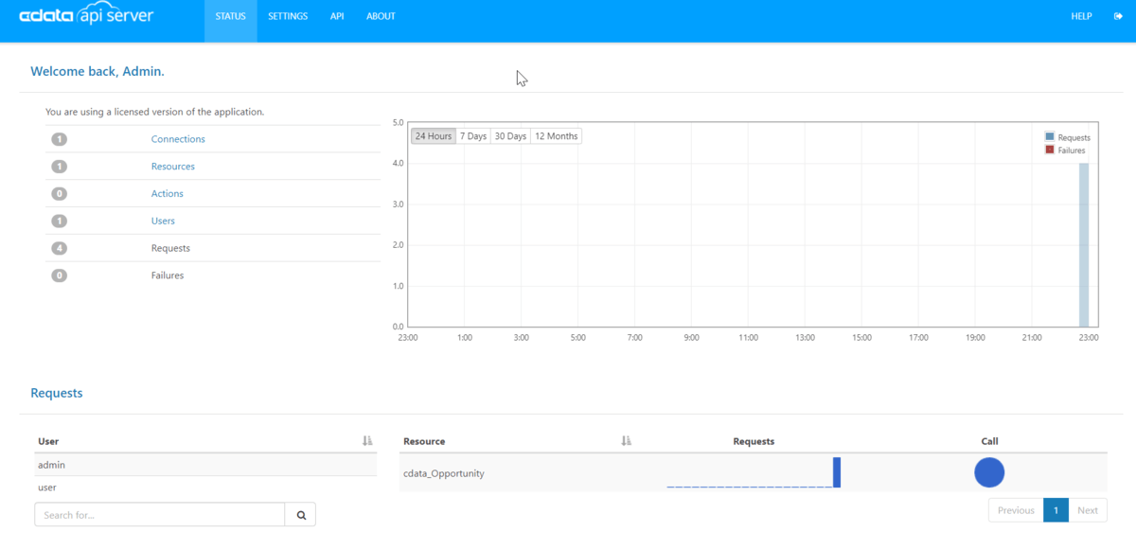Screen dimensions: 1136x550
Task: Open the Resources link
Action: pyautogui.click(x=173, y=167)
